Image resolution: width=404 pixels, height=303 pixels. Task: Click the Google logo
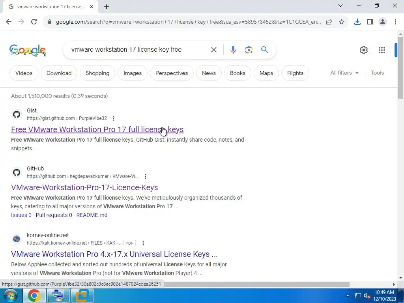(x=28, y=50)
